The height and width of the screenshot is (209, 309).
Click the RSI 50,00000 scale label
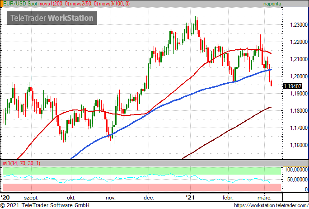(x=297, y=180)
